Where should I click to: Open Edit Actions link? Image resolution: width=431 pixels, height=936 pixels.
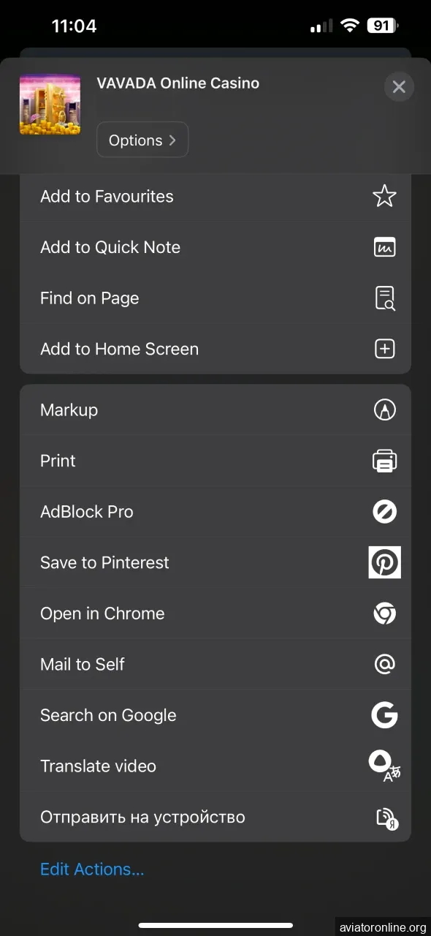click(x=91, y=869)
